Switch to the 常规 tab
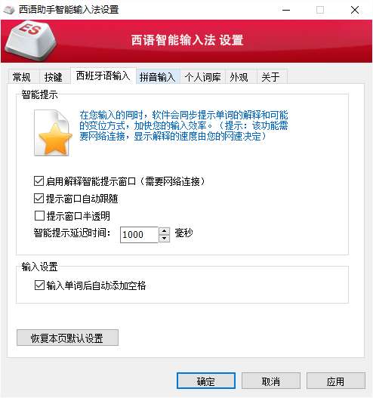The height and width of the screenshot is (398, 373). (x=22, y=77)
